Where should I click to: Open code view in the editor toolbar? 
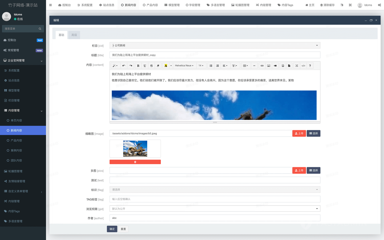[x=303, y=66]
